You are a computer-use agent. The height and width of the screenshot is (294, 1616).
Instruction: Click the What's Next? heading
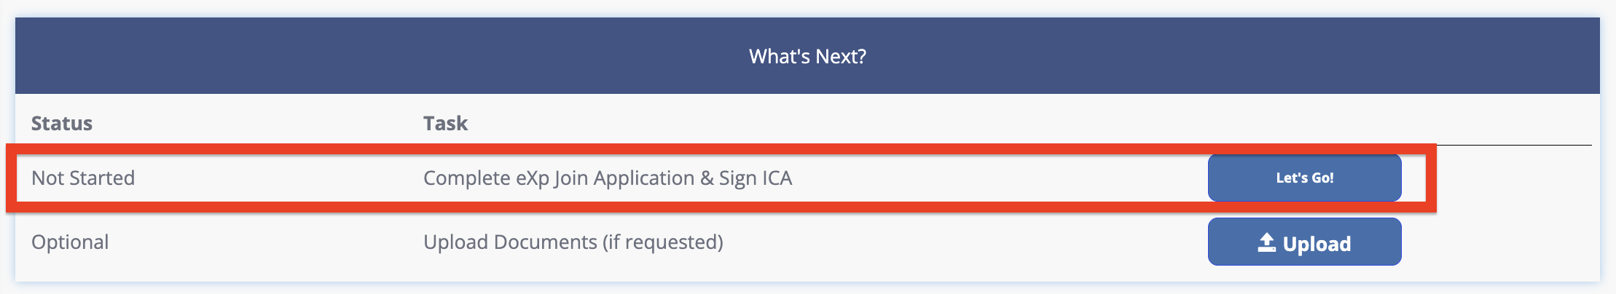tap(807, 57)
